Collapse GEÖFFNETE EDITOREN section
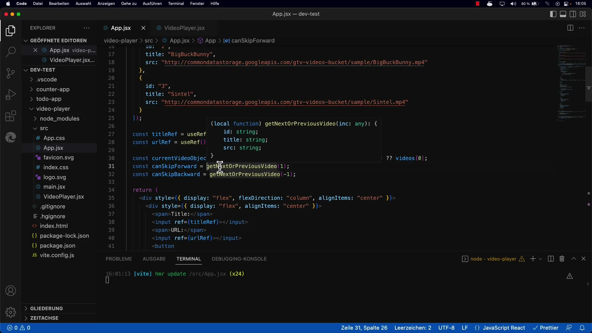 (59, 40)
